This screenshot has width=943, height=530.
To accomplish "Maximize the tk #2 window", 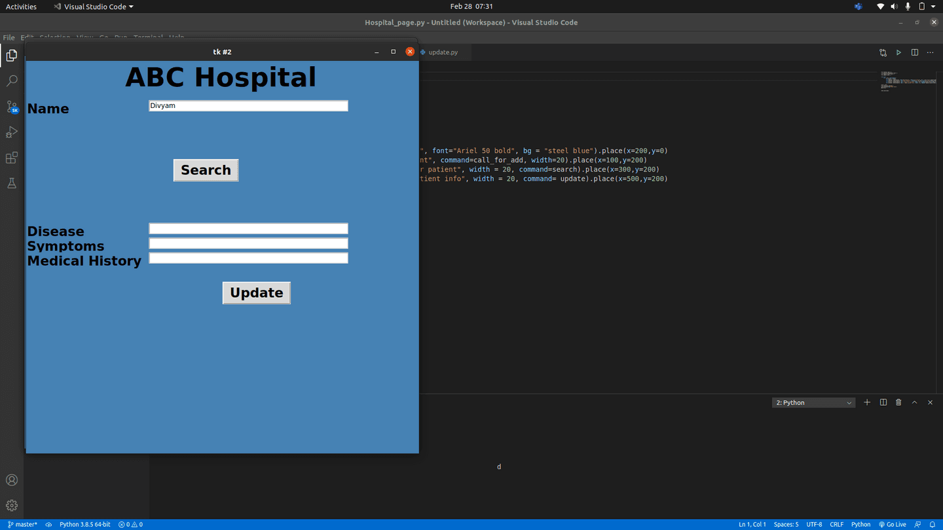I will 393,52.
